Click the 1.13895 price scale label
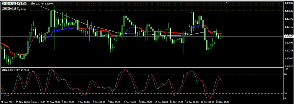Screen dimensions: 294x105 click(289, 3)
